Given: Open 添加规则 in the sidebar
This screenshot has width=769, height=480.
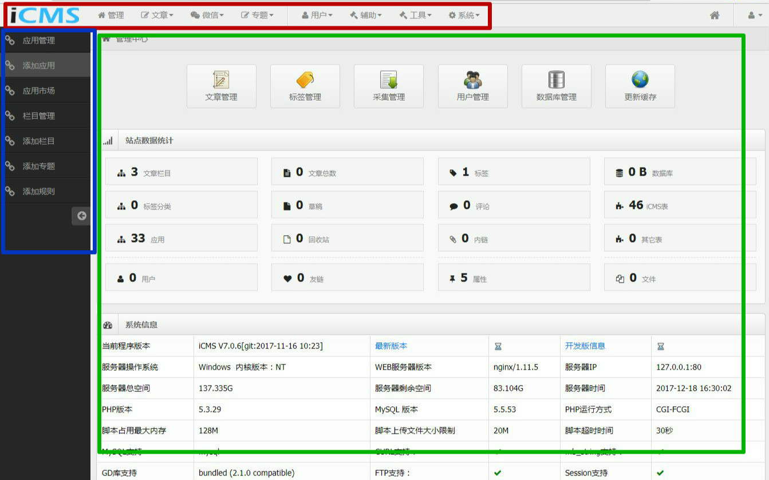Looking at the screenshot, I should point(45,191).
